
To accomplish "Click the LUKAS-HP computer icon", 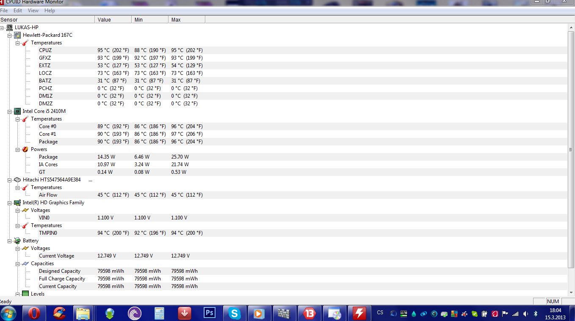I will 9,27.
